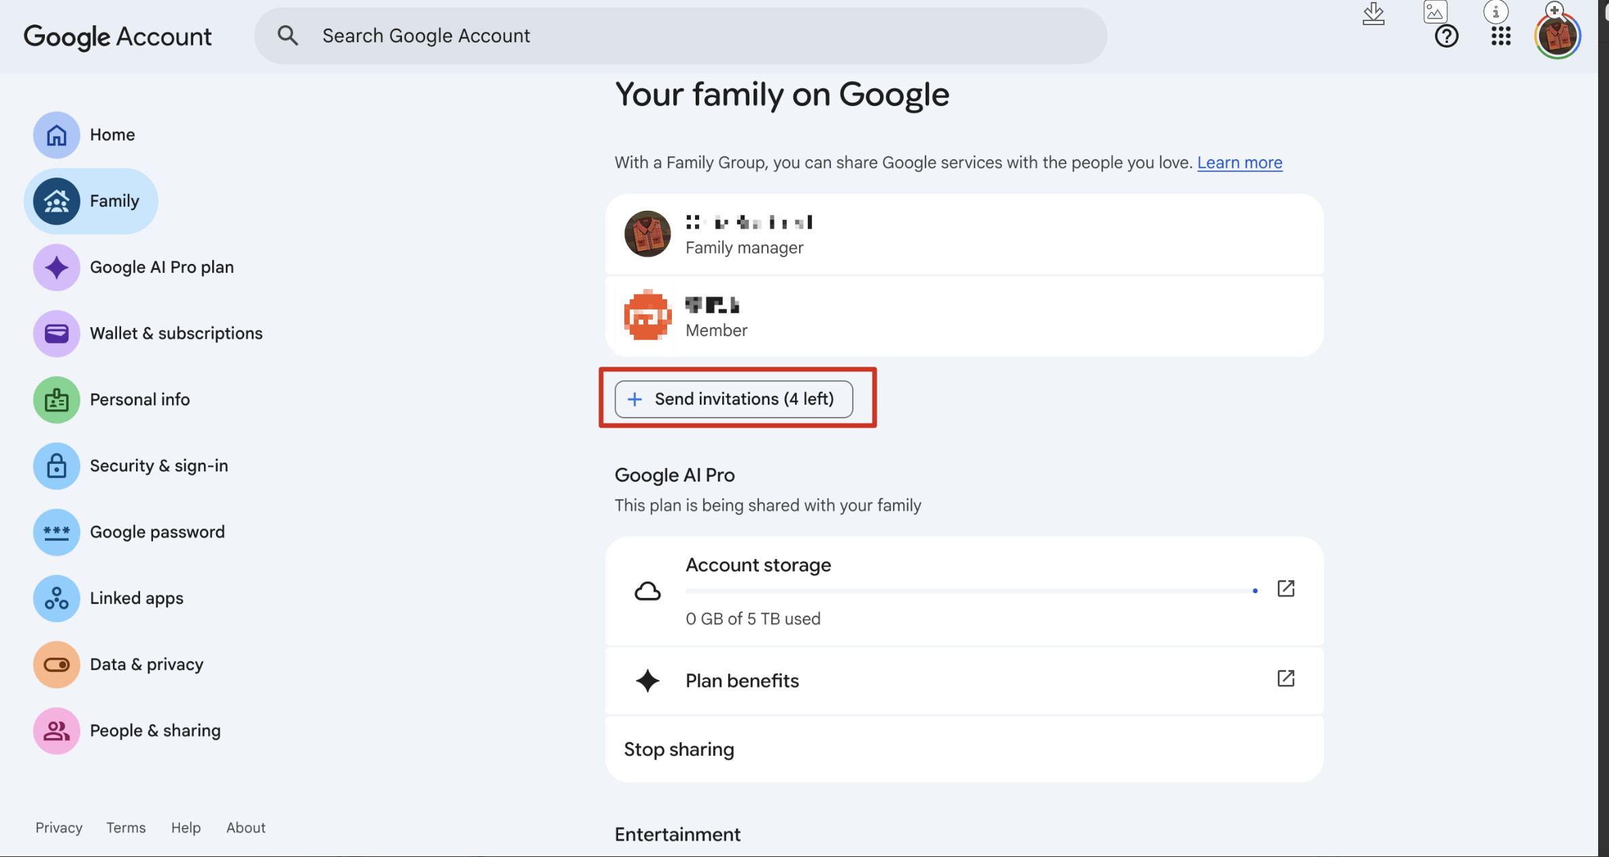Open the About footer link
The height and width of the screenshot is (857, 1609).
click(x=245, y=828)
